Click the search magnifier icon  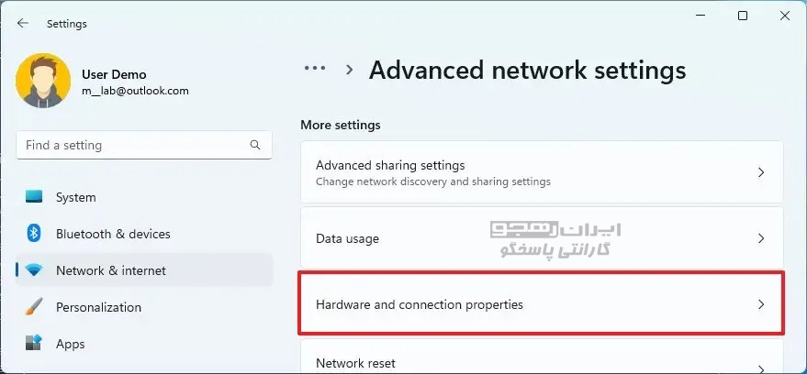pos(255,145)
